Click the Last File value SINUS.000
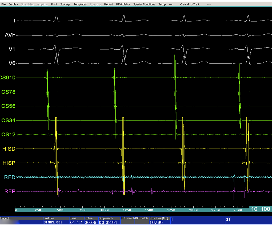This screenshot has width=272, height=225. click(53, 222)
